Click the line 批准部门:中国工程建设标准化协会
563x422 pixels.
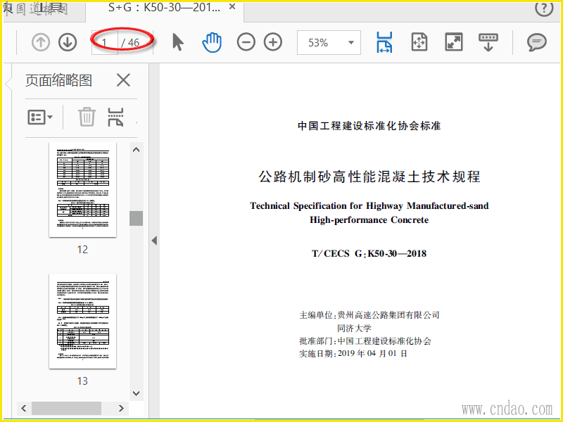[x=365, y=341]
